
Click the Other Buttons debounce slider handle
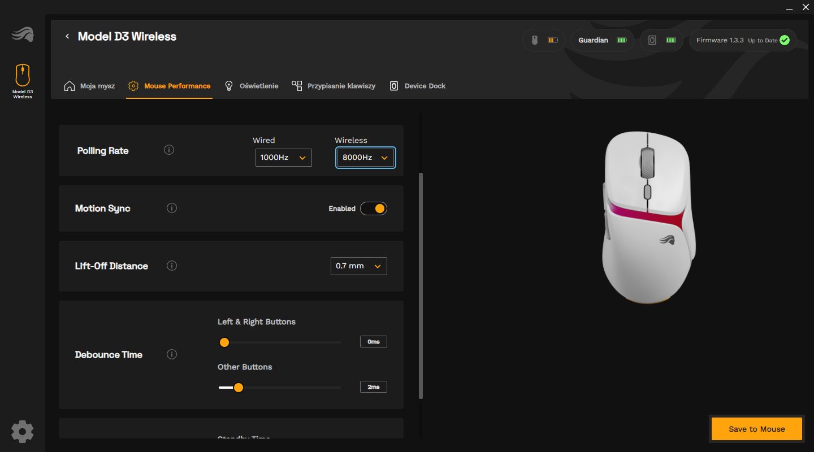(x=239, y=388)
